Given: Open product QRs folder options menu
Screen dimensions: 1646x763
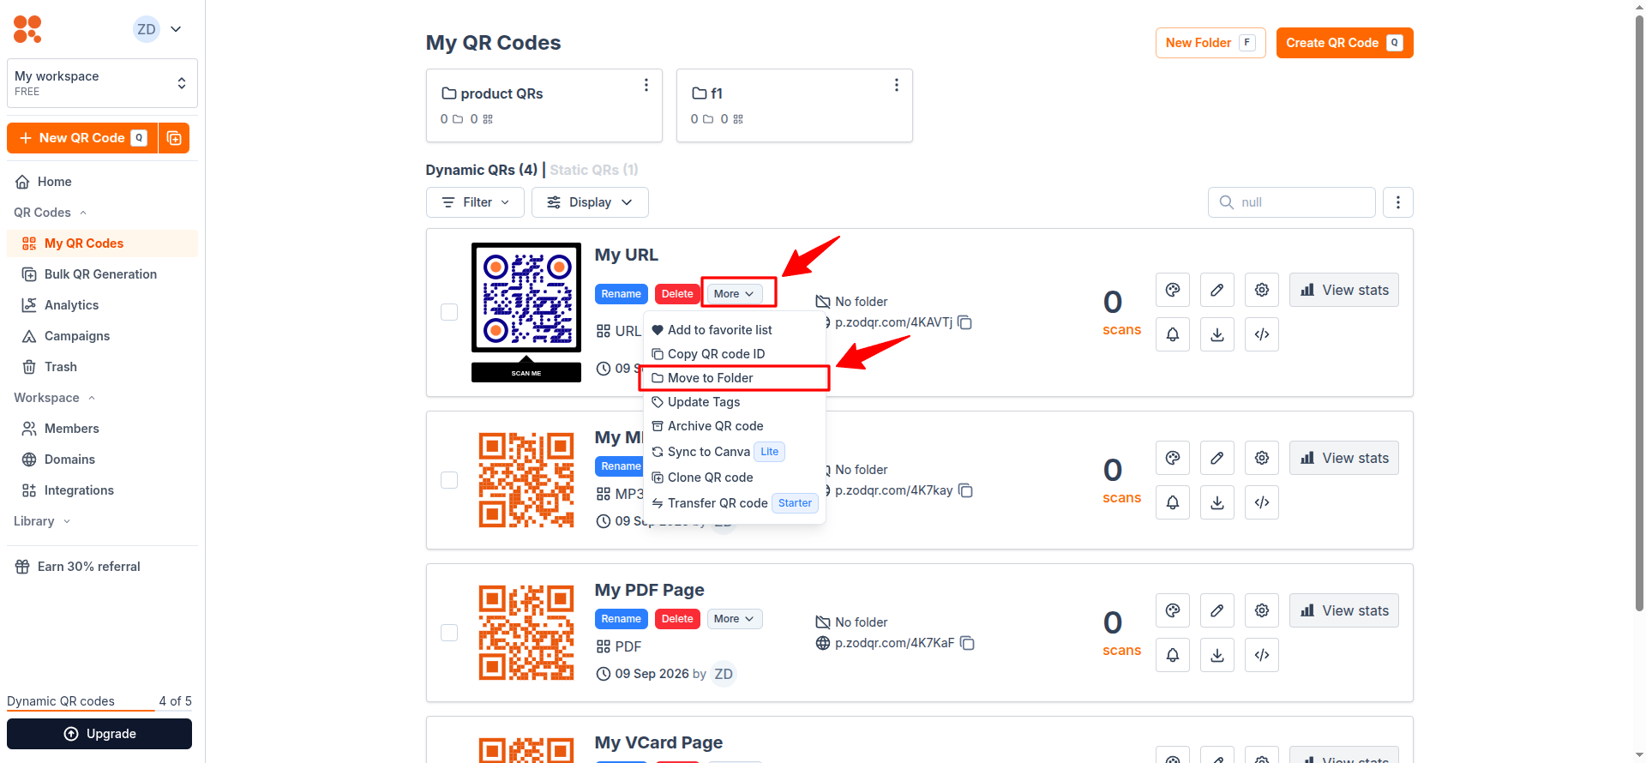Looking at the screenshot, I should (x=646, y=85).
